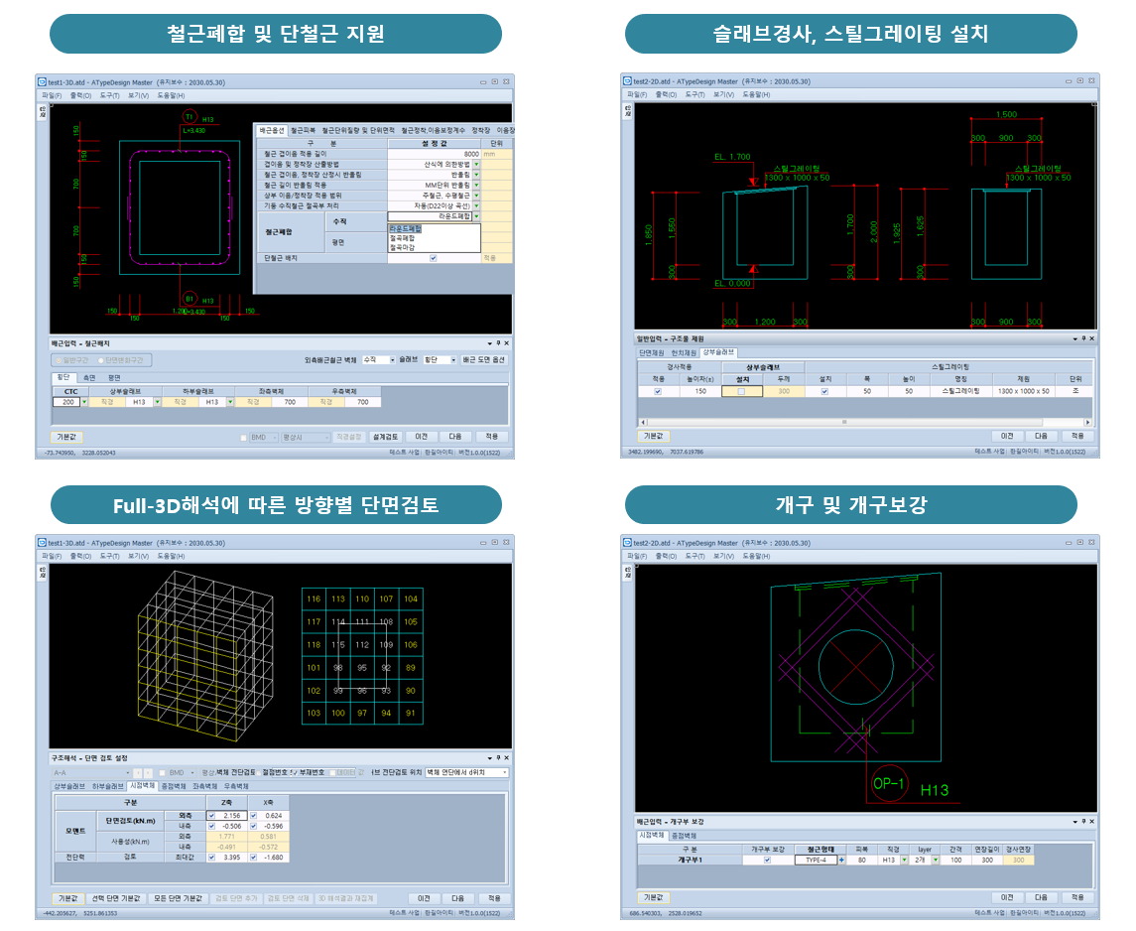The image size is (1136, 931).
Task: Click the 설계검토 button
Action: click(x=385, y=437)
